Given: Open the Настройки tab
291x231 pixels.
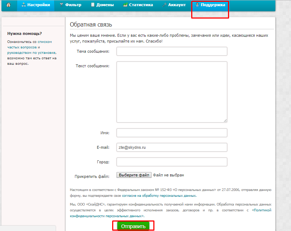Looking at the screenshot, I should click(x=36, y=5).
